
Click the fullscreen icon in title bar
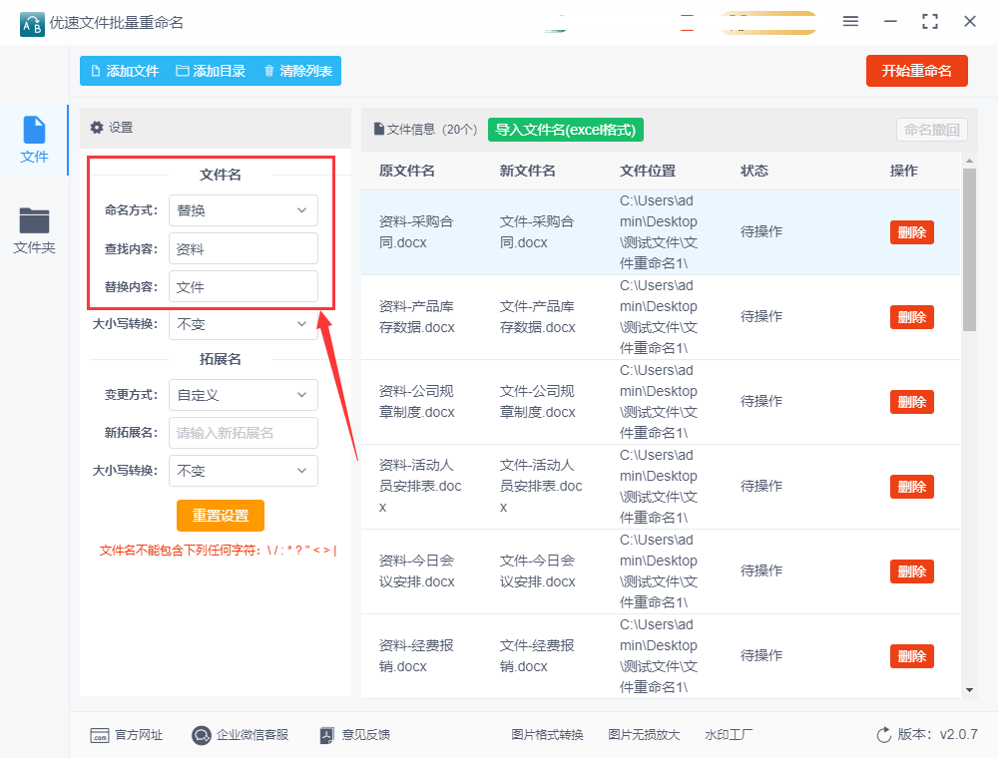pyautogui.click(x=930, y=22)
